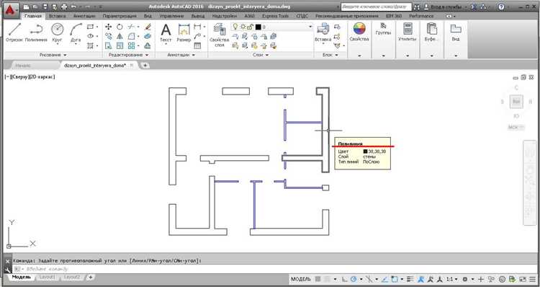540x287 pixels.
Task: Expand the Аннотации panel
Action: pos(181,55)
